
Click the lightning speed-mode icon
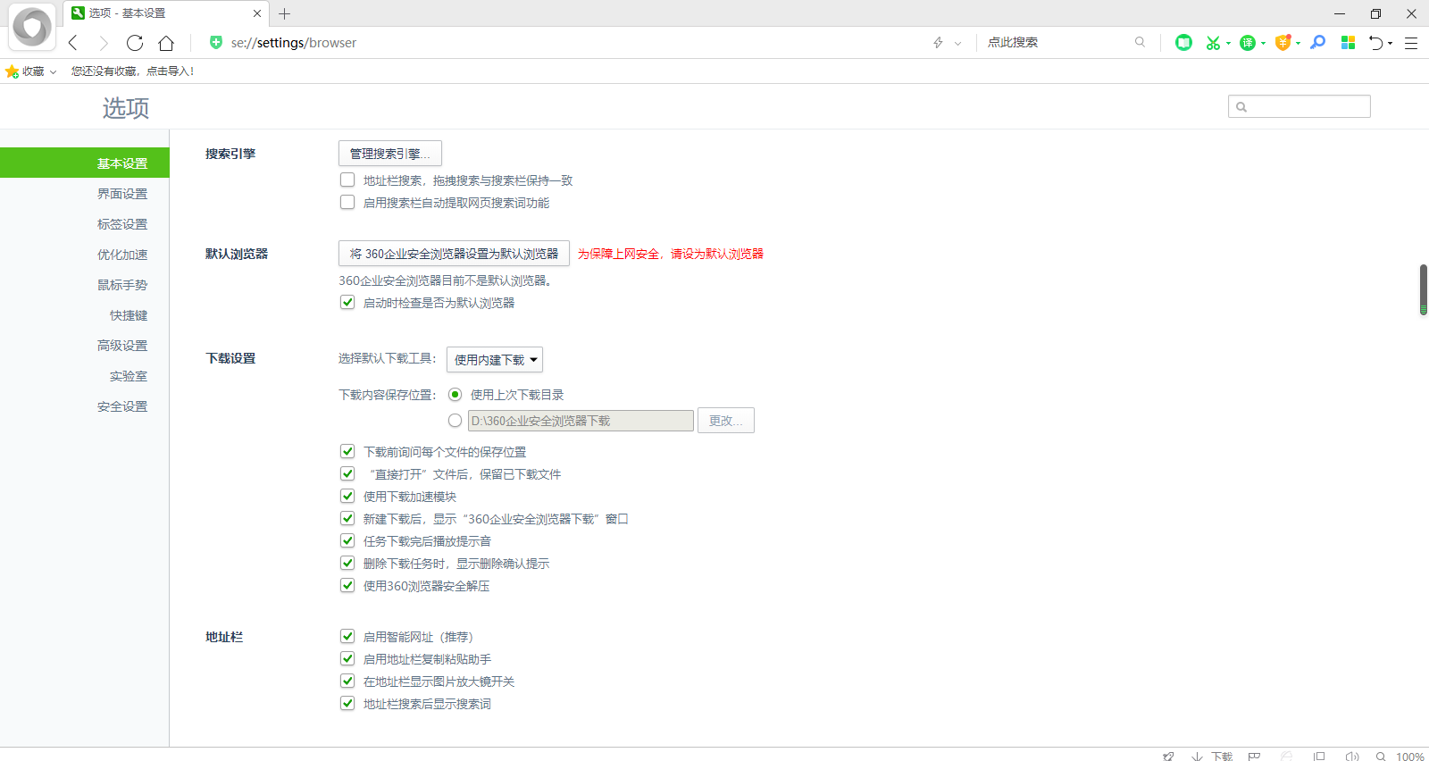[x=938, y=43]
